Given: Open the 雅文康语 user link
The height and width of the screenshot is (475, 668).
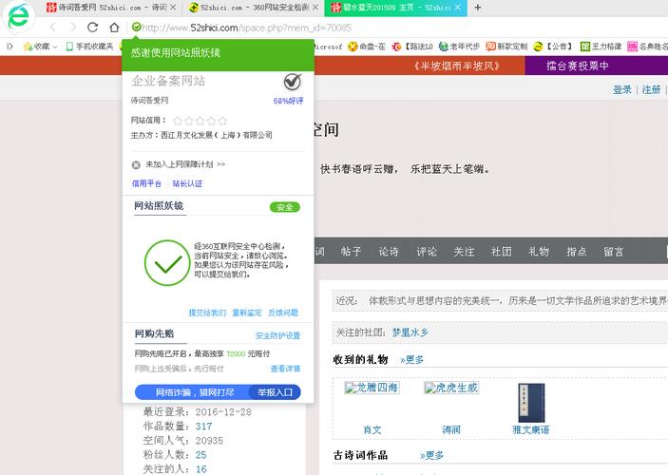Looking at the screenshot, I should [531, 429].
